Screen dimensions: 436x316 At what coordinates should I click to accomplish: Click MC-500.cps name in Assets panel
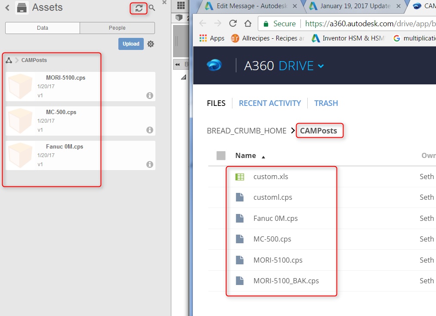coord(61,112)
